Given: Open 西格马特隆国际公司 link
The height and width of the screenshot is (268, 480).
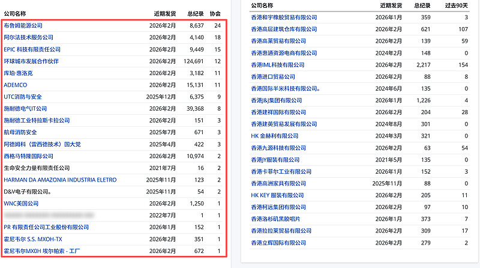Looking at the screenshot, I should pyautogui.click(x=28, y=156).
